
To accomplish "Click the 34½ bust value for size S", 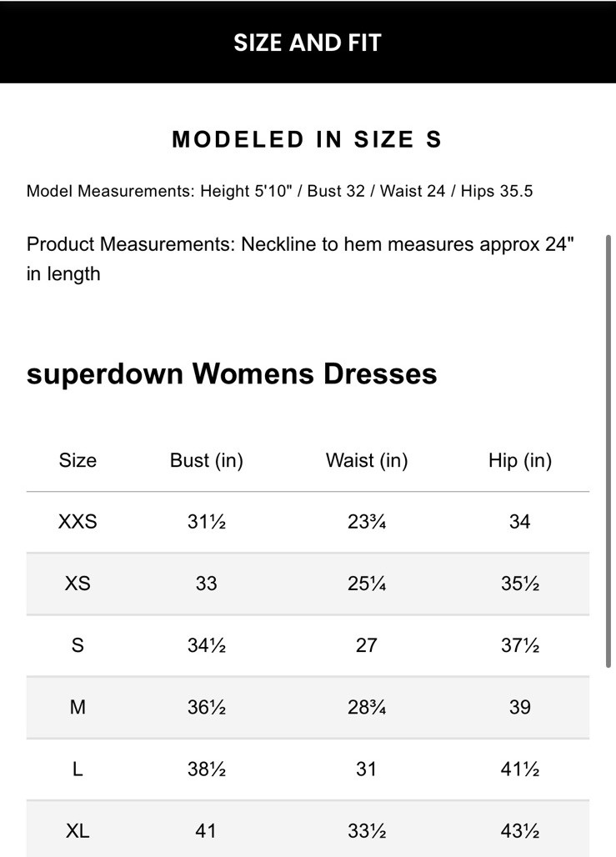I will point(206,645).
